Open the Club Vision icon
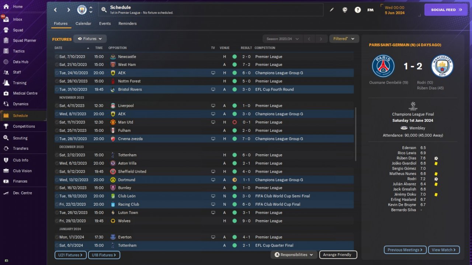The width and height of the screenshot is (472, 265). [x=6, y=171]
